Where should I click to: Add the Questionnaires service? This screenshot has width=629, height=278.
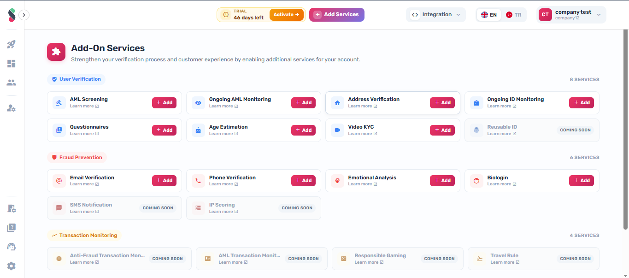(165, 130)
